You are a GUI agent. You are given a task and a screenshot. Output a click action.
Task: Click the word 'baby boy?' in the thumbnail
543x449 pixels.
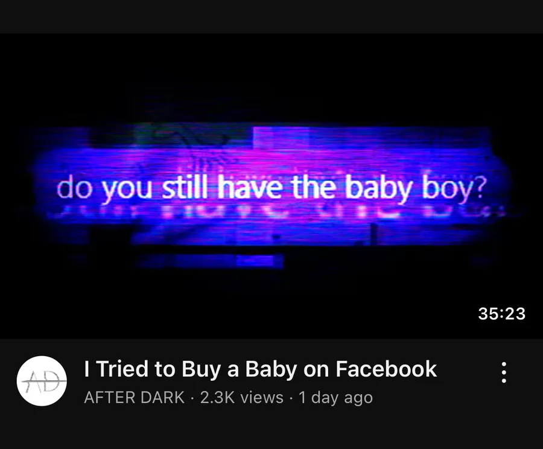pyautogui.click(x=416, y=188)
